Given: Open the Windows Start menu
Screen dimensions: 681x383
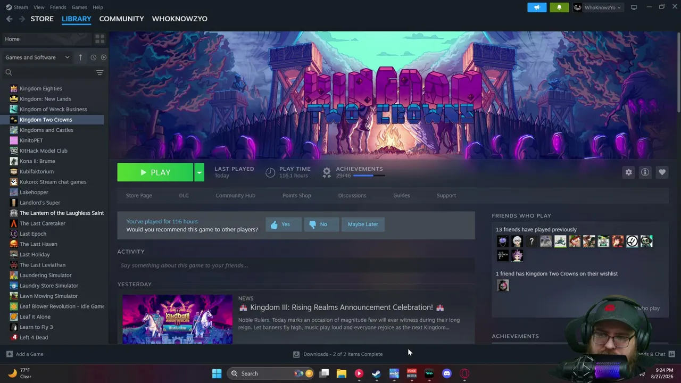Looking at the screenshot, I should [217, 373].
